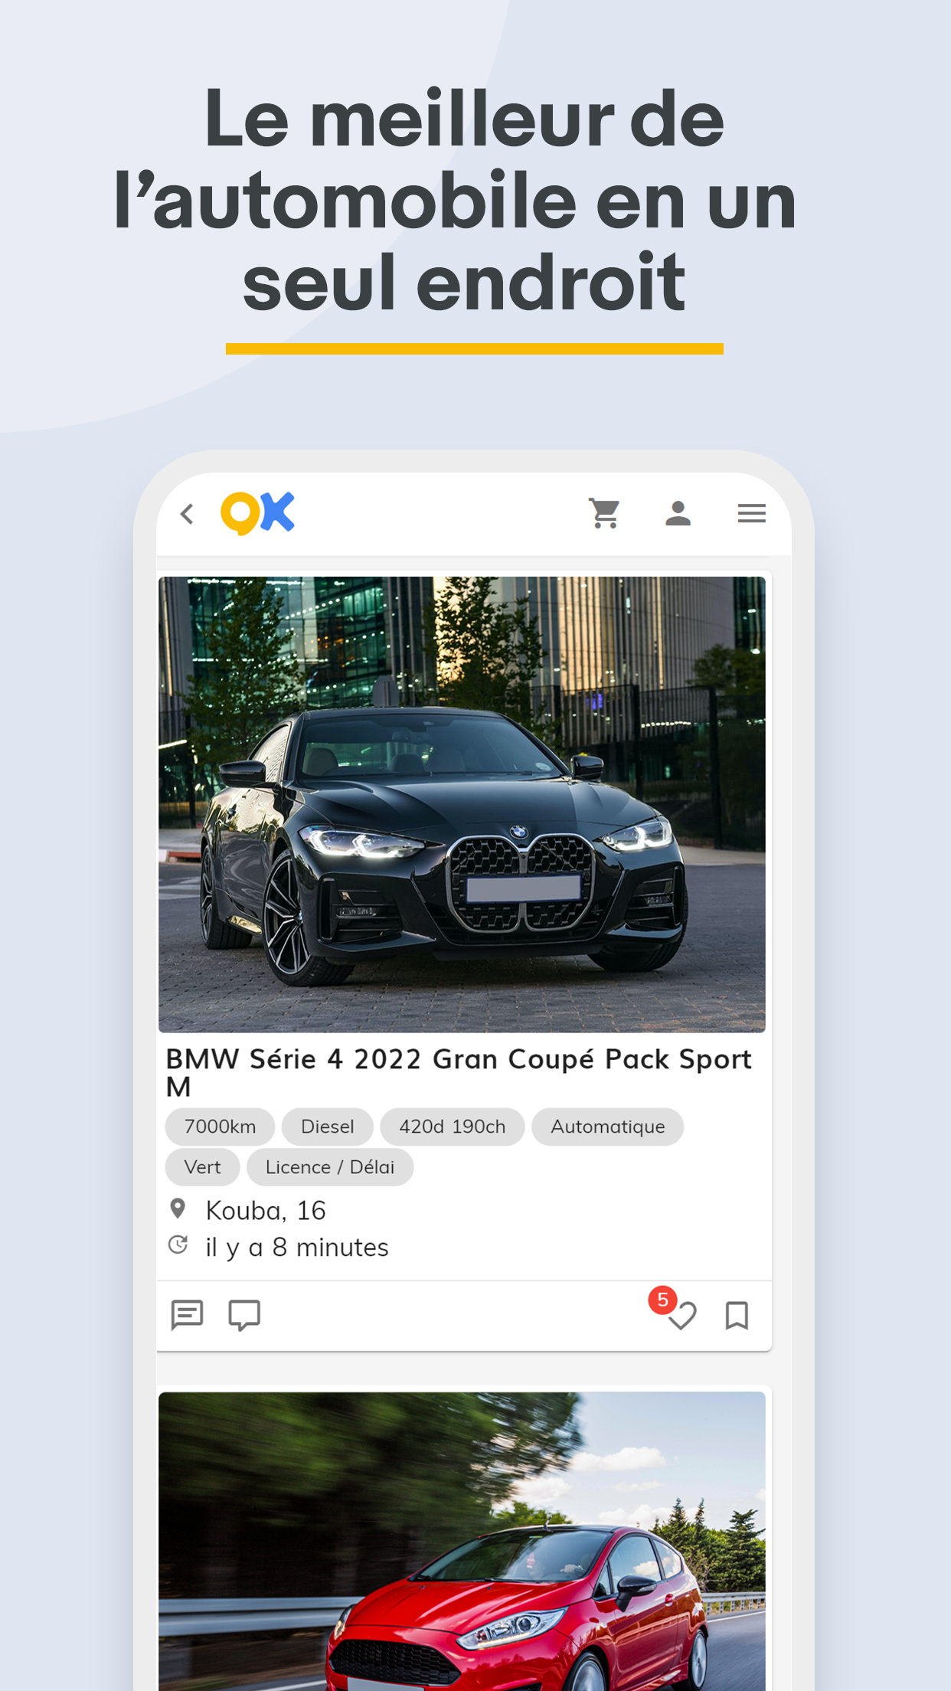Select the Licence / Délai tag
Viewport: 951px width, 1691px height.
click(329, 1167)
